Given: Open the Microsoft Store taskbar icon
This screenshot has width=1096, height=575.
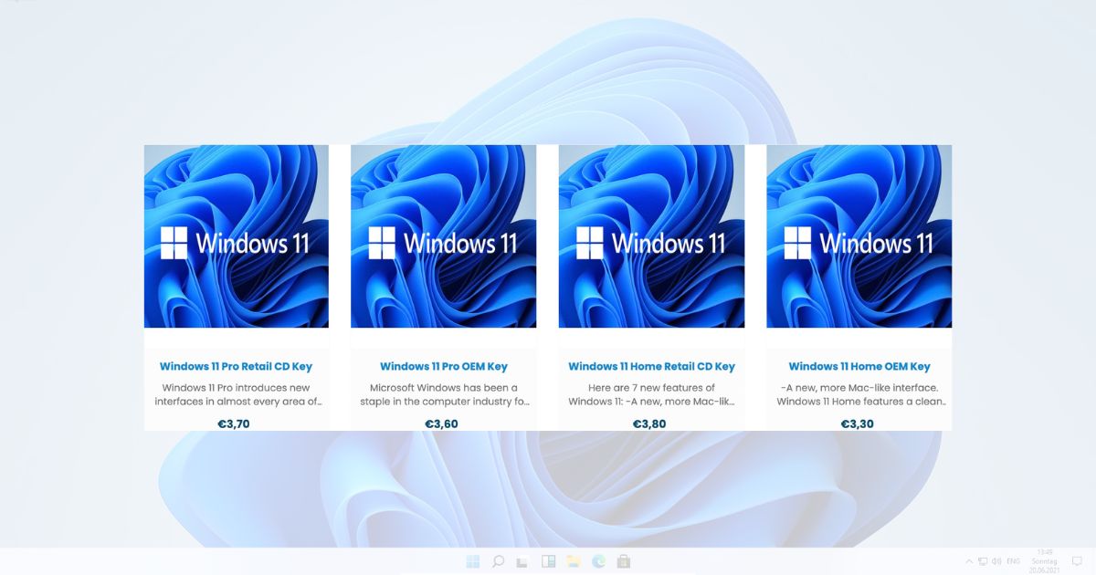Looking at the screenshot, I should pos(624,561).
